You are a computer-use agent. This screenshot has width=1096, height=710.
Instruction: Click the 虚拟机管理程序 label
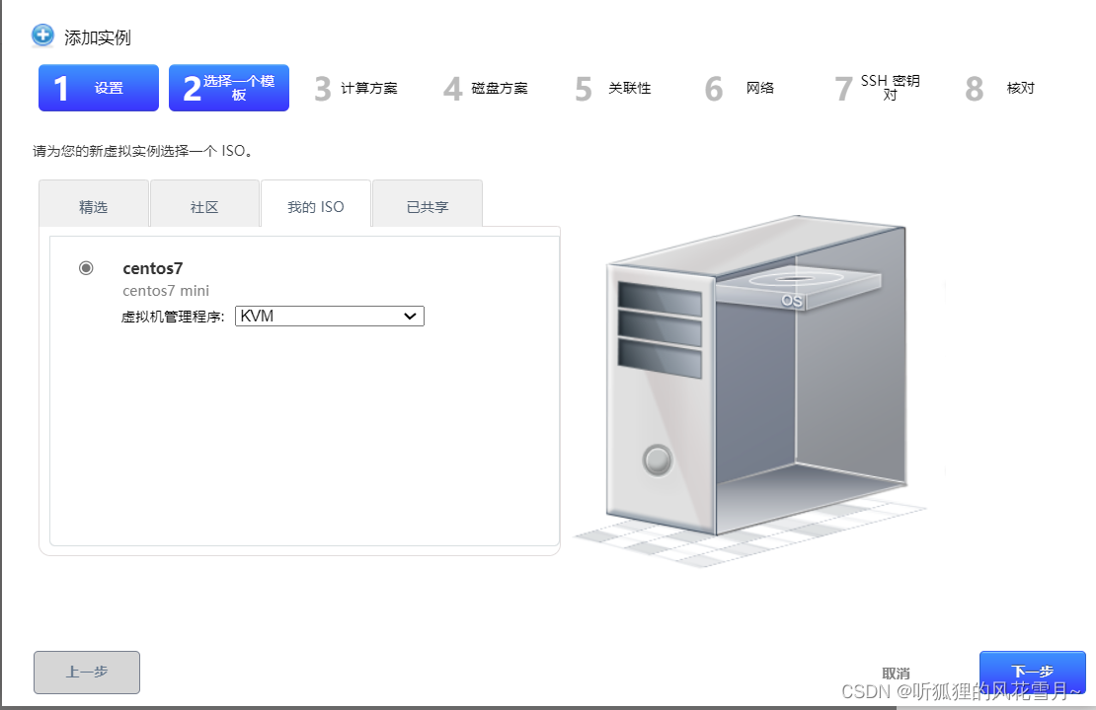(x=173, y=317)
